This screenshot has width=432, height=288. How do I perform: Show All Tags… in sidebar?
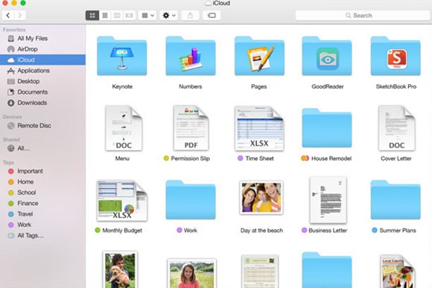(x=42, y=235)
